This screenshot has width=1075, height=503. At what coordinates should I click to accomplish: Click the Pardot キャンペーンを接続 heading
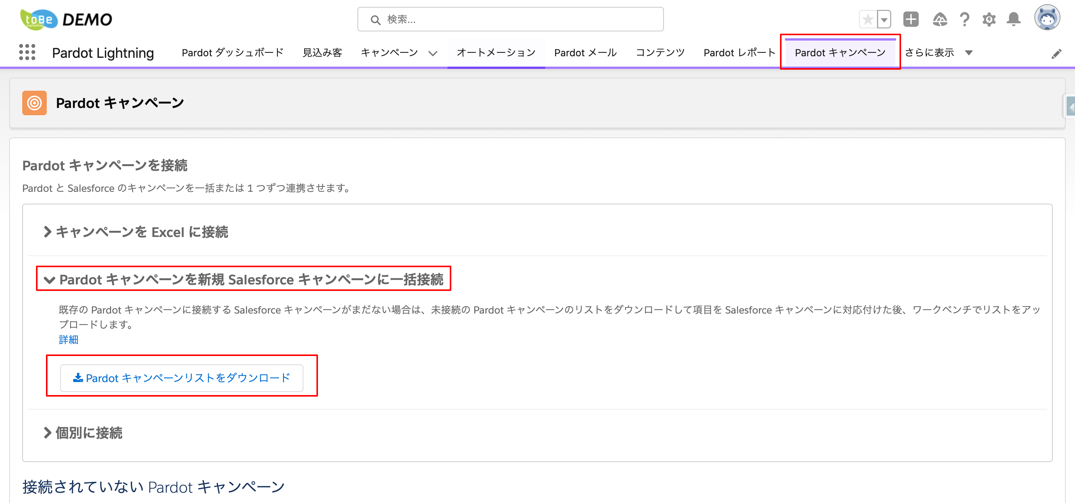pos(105,166)
